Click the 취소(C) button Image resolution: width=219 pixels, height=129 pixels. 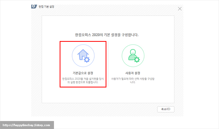[166, 109]
